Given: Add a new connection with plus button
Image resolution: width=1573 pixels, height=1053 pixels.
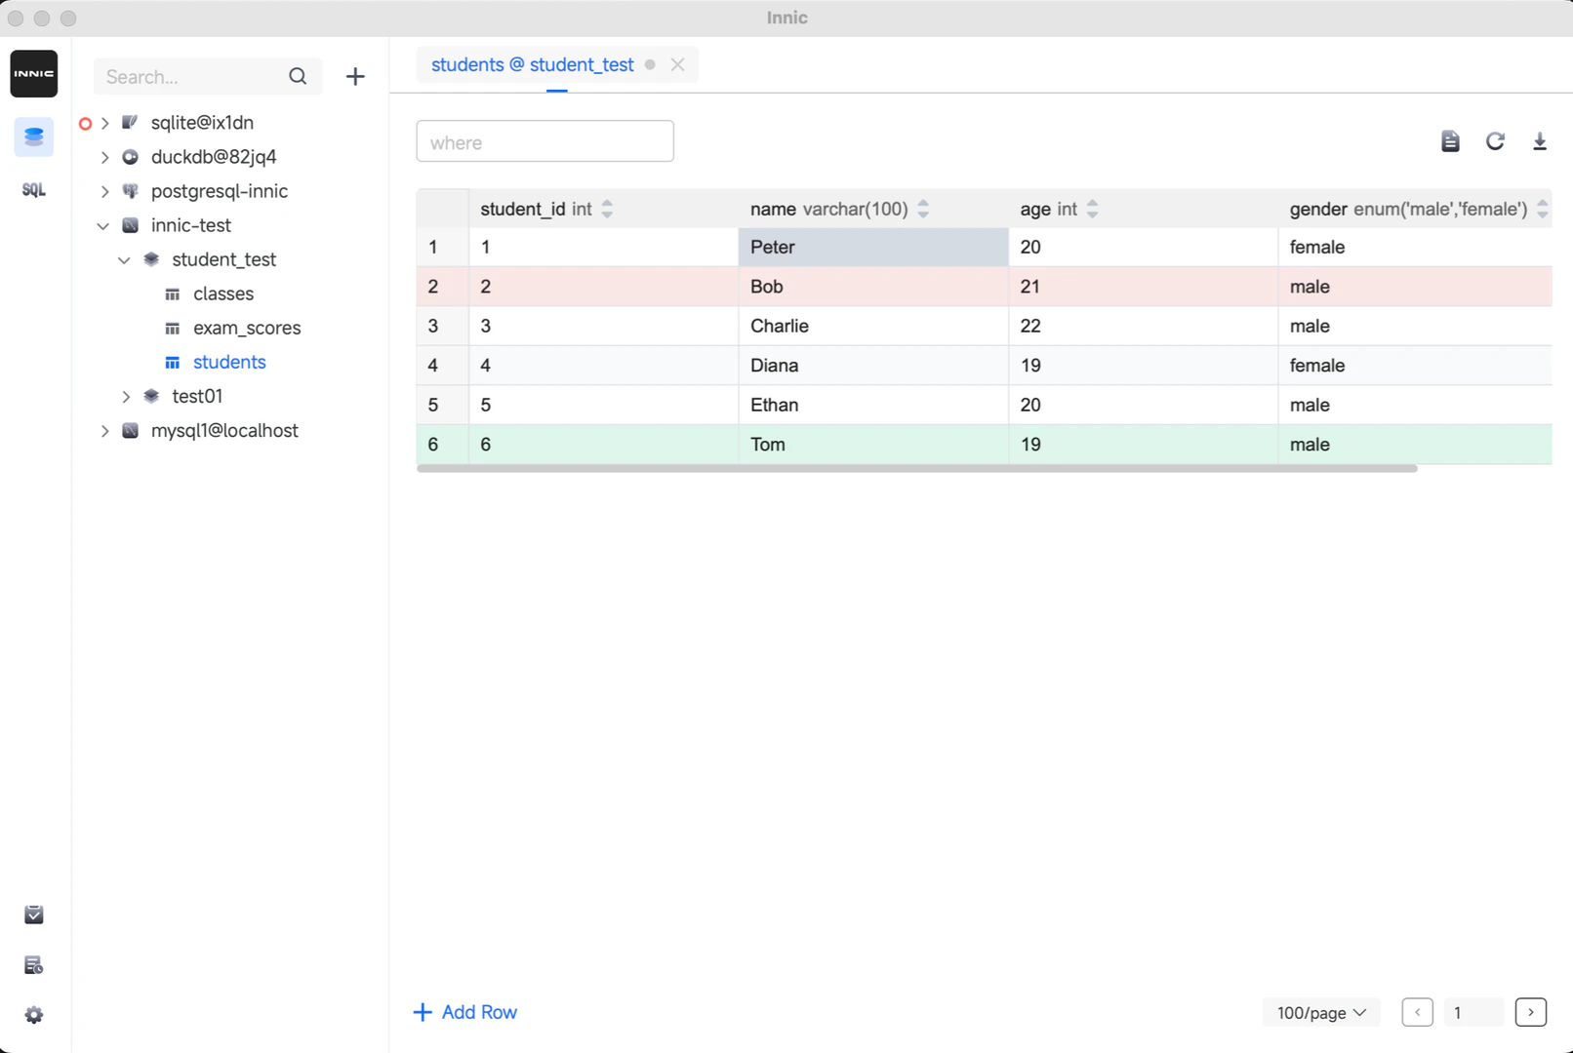Looking at the screenshot, I should coord(354,76).
